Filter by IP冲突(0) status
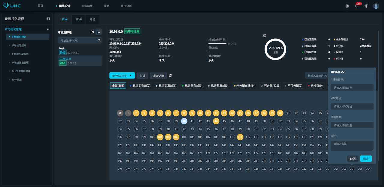This screenshot has height=187, width=384. tap(315, 86)
